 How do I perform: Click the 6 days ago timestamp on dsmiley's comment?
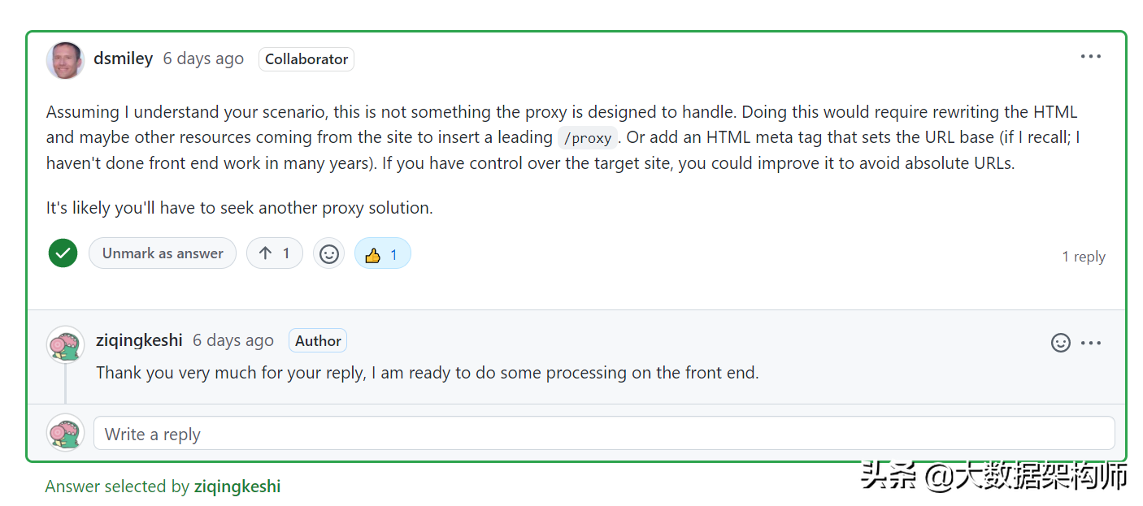[203, 58]
